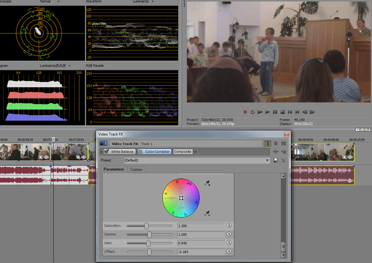
Task: Enable the Color Corrector effect checkbox
Action: (x=140, y=152)
